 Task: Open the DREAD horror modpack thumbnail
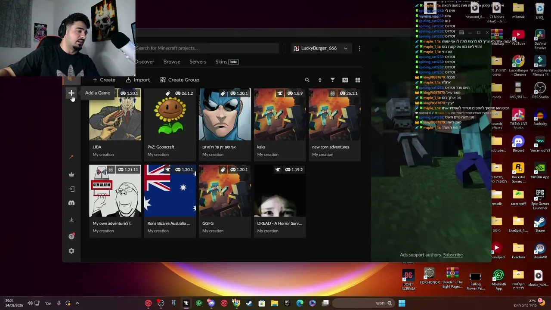click(x=280, y=191)
